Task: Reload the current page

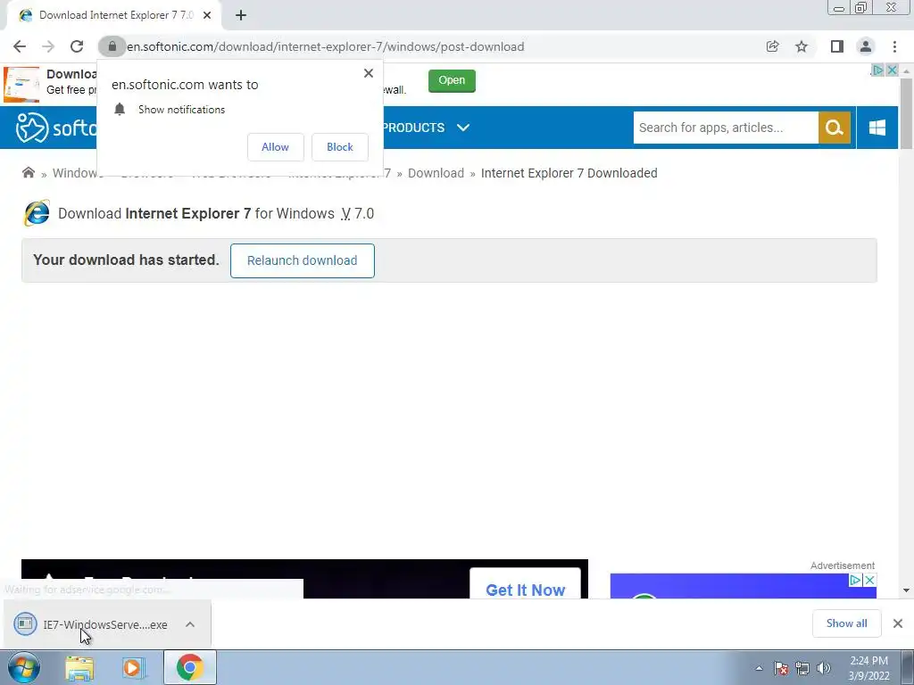Action: [x=77, y=46]
